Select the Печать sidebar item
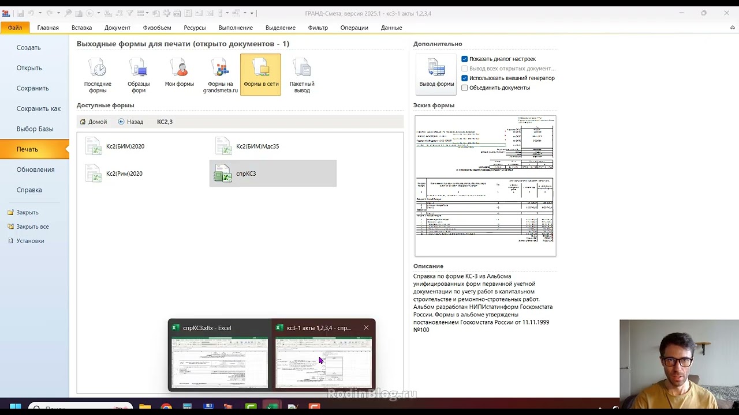The height and width of the screenshot is (415, 739). tap(35, 149)
